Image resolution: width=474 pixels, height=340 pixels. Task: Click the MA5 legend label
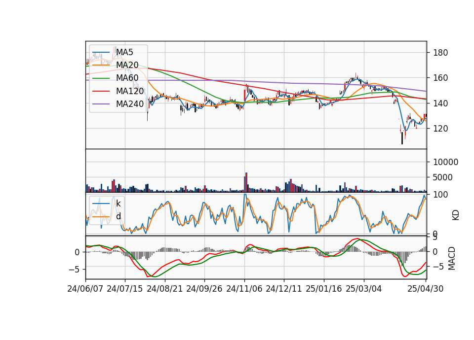coord(124,52)
